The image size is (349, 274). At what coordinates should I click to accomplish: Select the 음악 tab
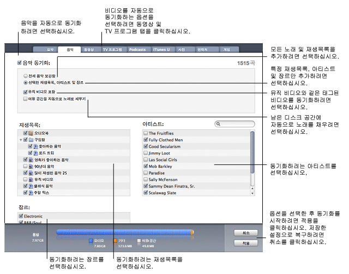(70, 50)
